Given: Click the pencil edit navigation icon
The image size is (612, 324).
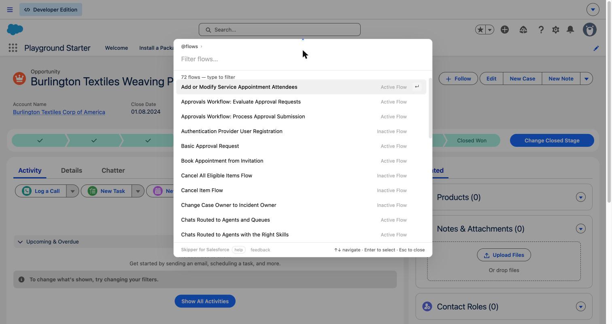Looking at the screenshot, I should (596, 48).
